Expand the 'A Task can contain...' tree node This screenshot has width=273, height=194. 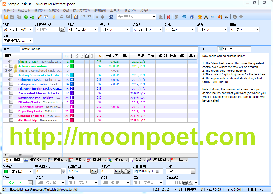point(6,66)
